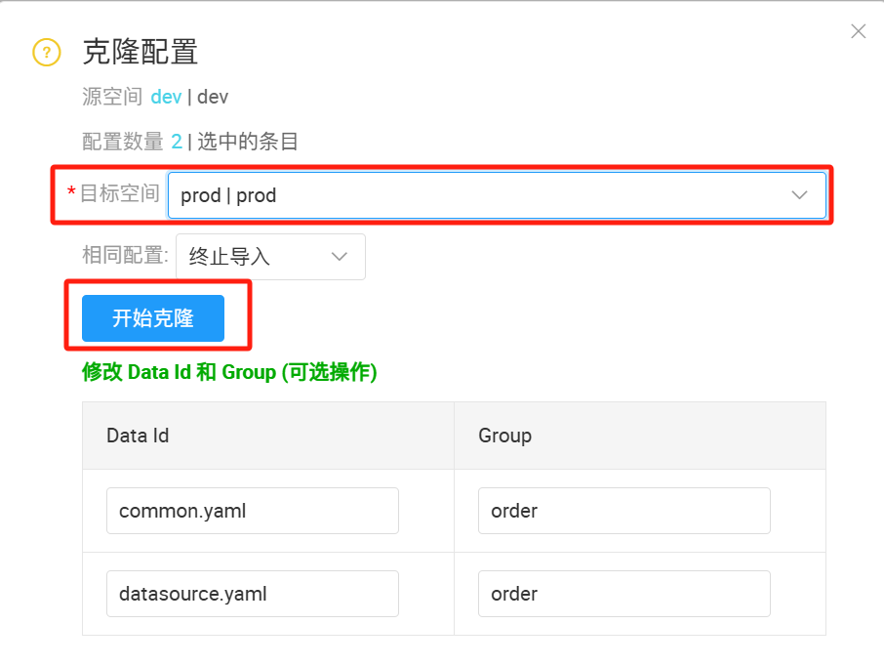Edit the Group field in common.yaml row
884x666 pixels.
(x=623, y=511)
